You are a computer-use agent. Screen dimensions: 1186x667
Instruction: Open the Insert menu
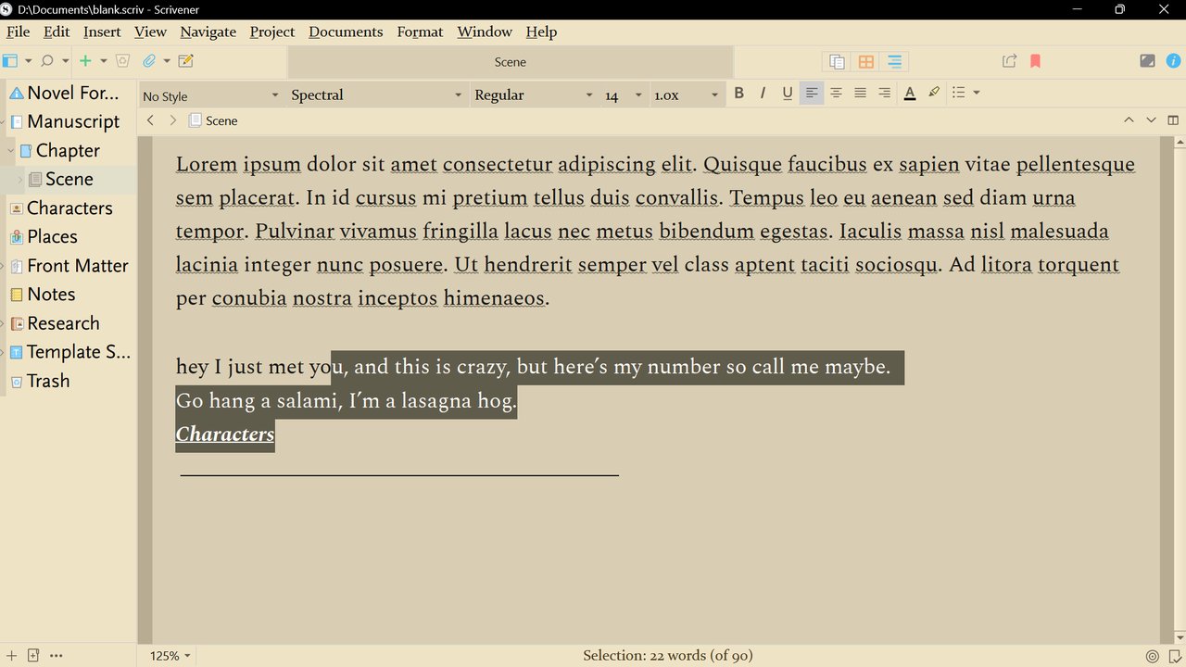tap(102, 31)
